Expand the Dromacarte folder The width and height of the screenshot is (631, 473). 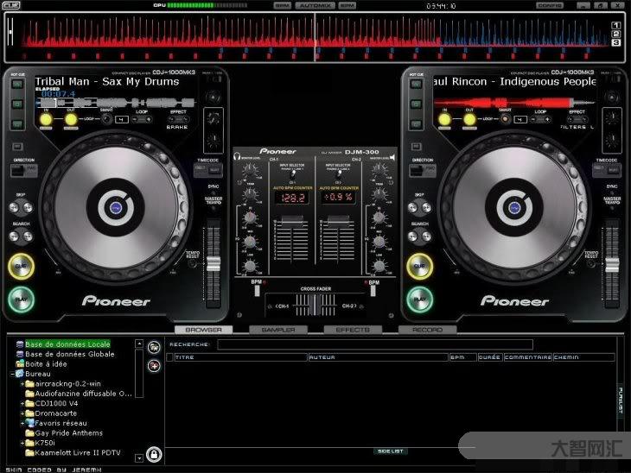(x=22, y=413)
